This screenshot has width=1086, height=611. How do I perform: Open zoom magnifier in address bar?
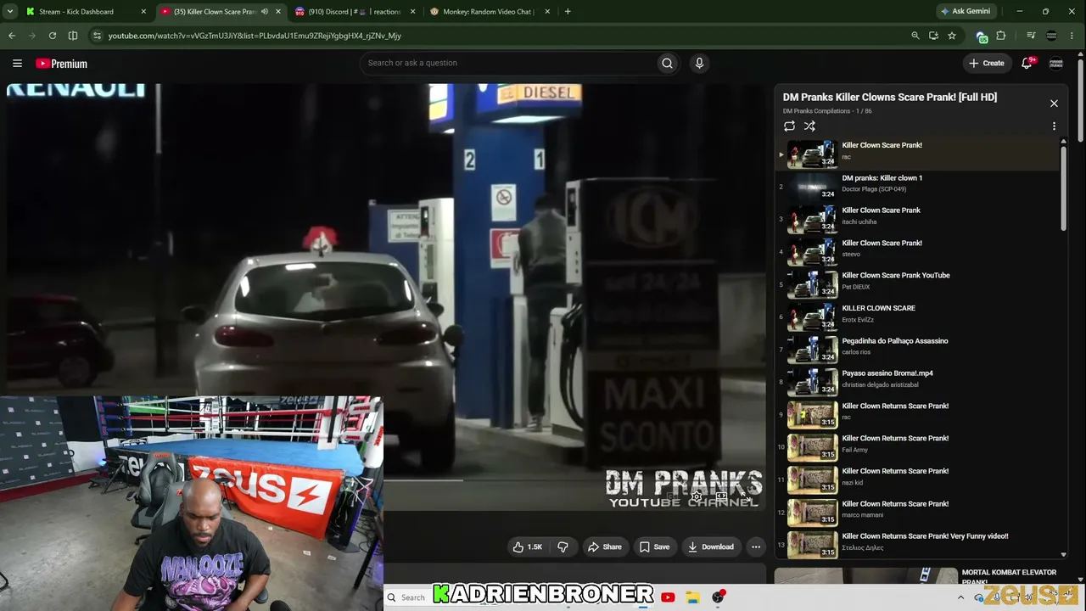[x=915, y=36]
